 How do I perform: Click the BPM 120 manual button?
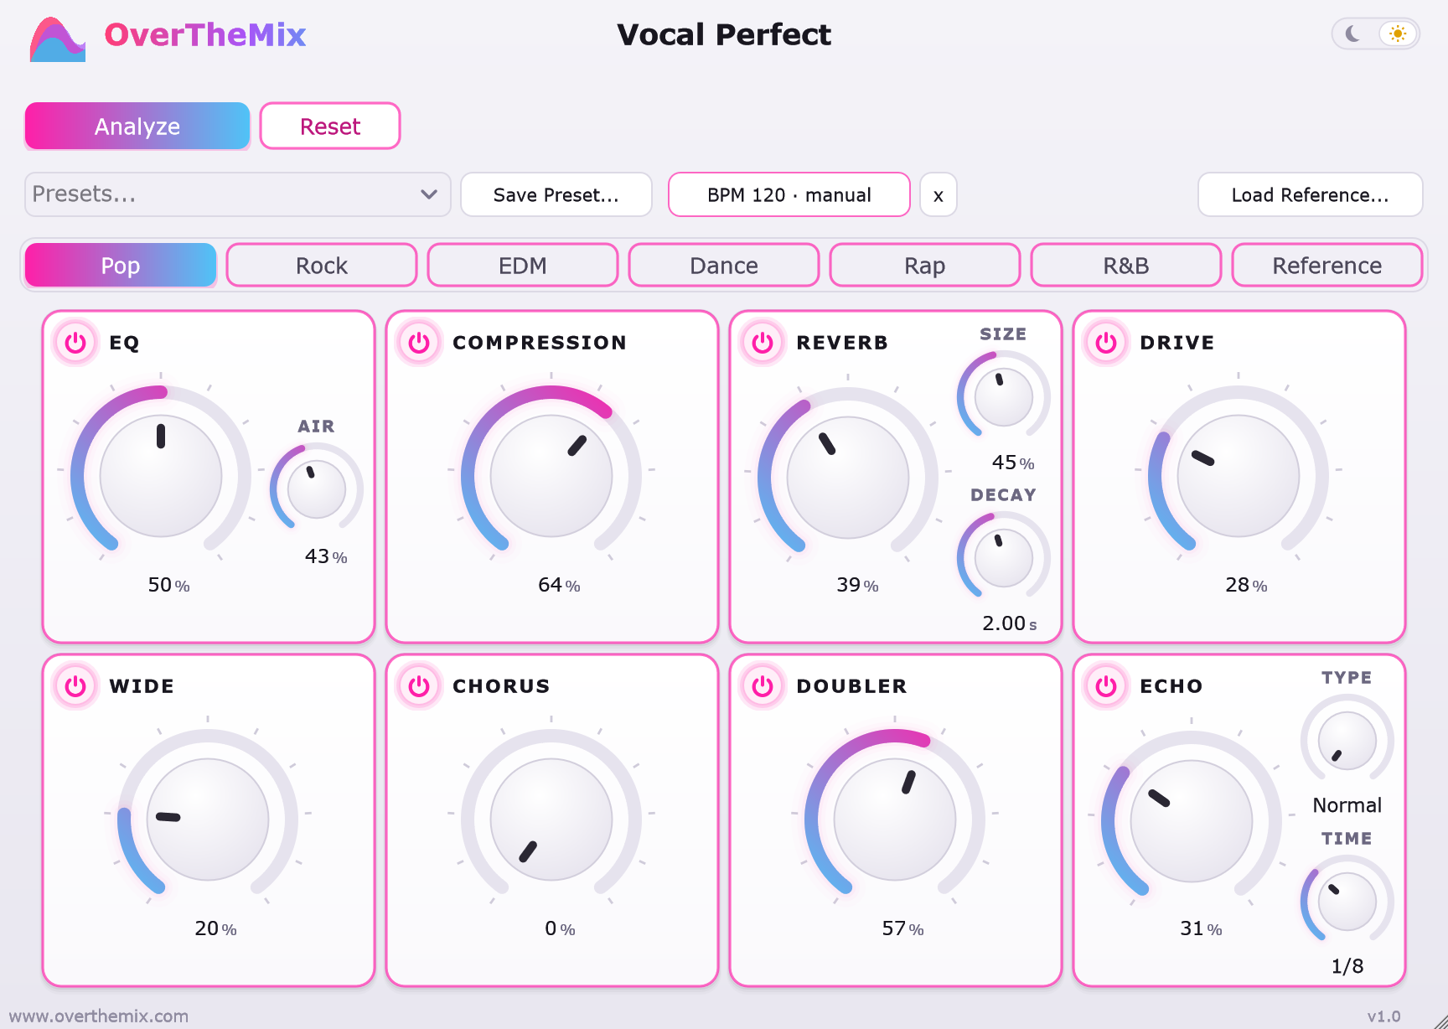point(789,195)
